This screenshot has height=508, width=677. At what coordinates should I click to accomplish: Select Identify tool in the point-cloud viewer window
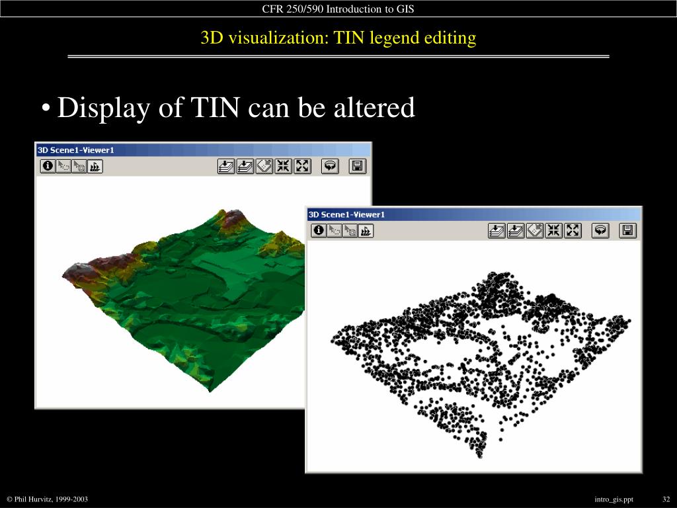(319, 231)
